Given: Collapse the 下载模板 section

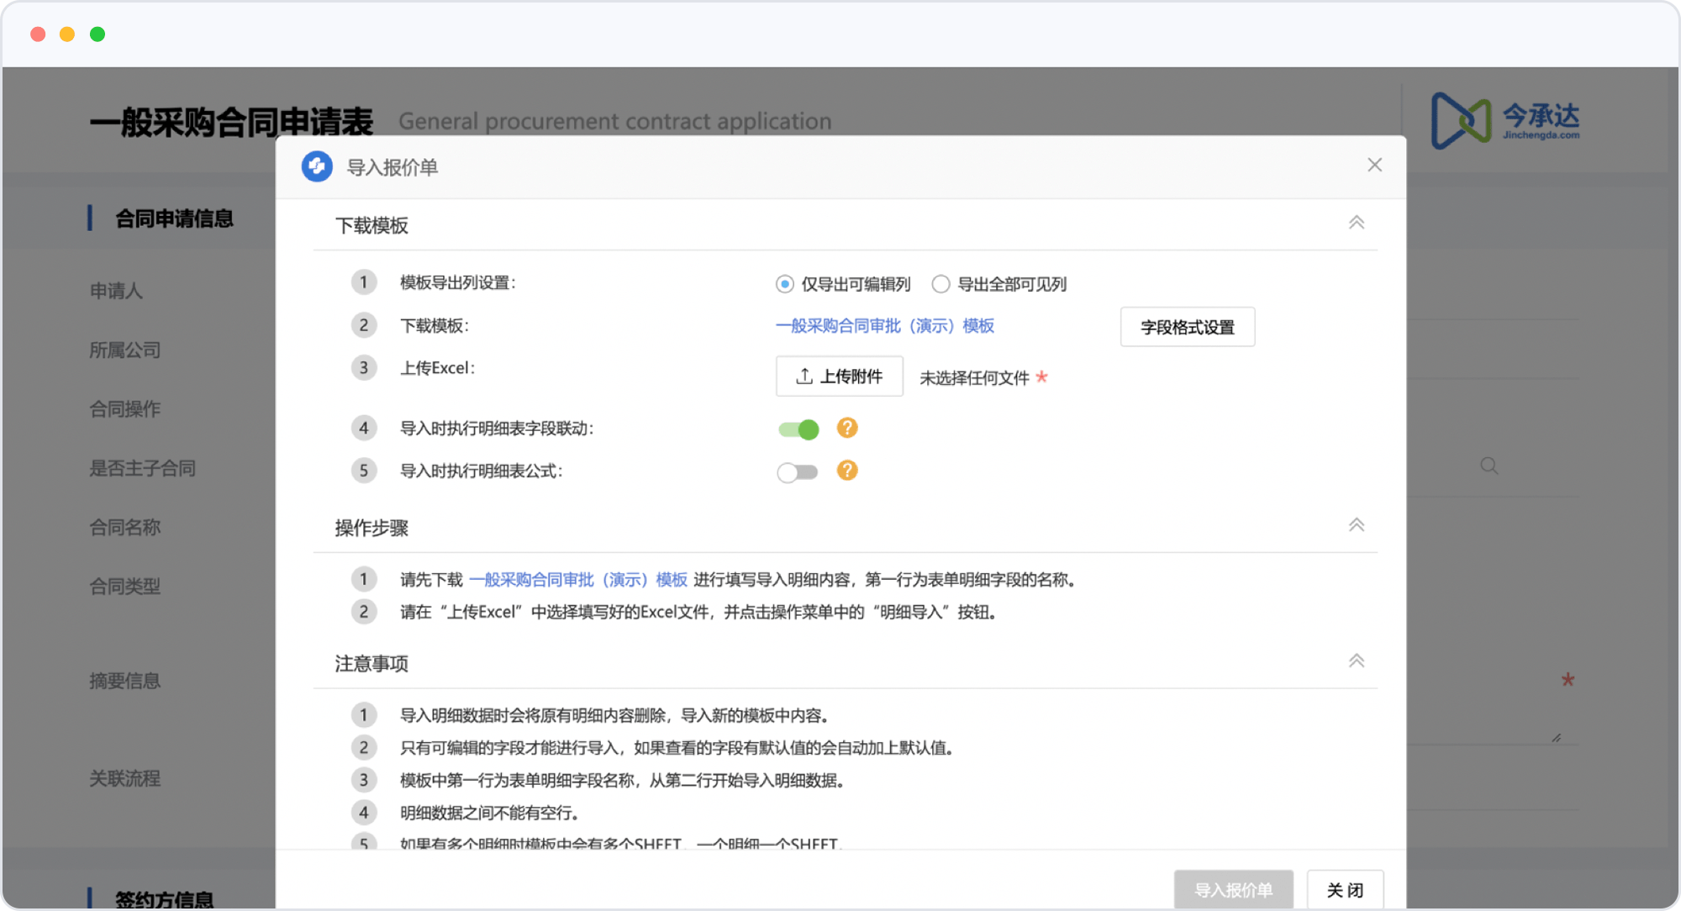Looking at the screenshot, I should pyautogui.click(x=1357, y=223).
